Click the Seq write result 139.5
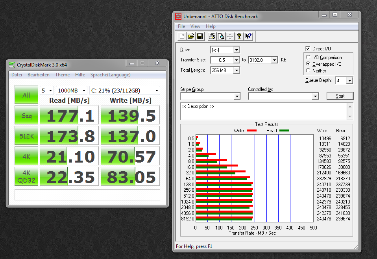Viewport: 377px width, 259px height. click(x=130, y=115)
